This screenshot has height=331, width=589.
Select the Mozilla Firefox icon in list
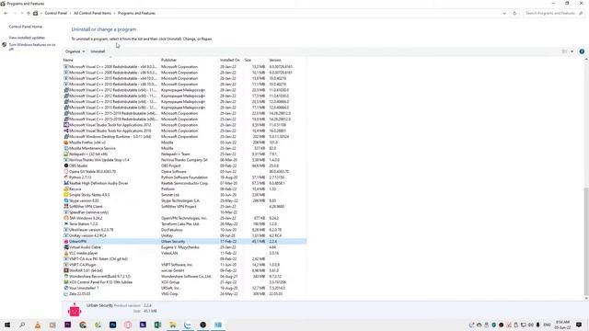tap(66, 143)
